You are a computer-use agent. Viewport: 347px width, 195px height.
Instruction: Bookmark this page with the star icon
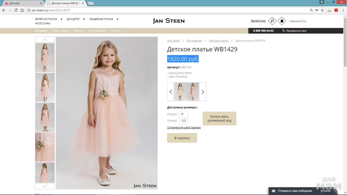322,10
